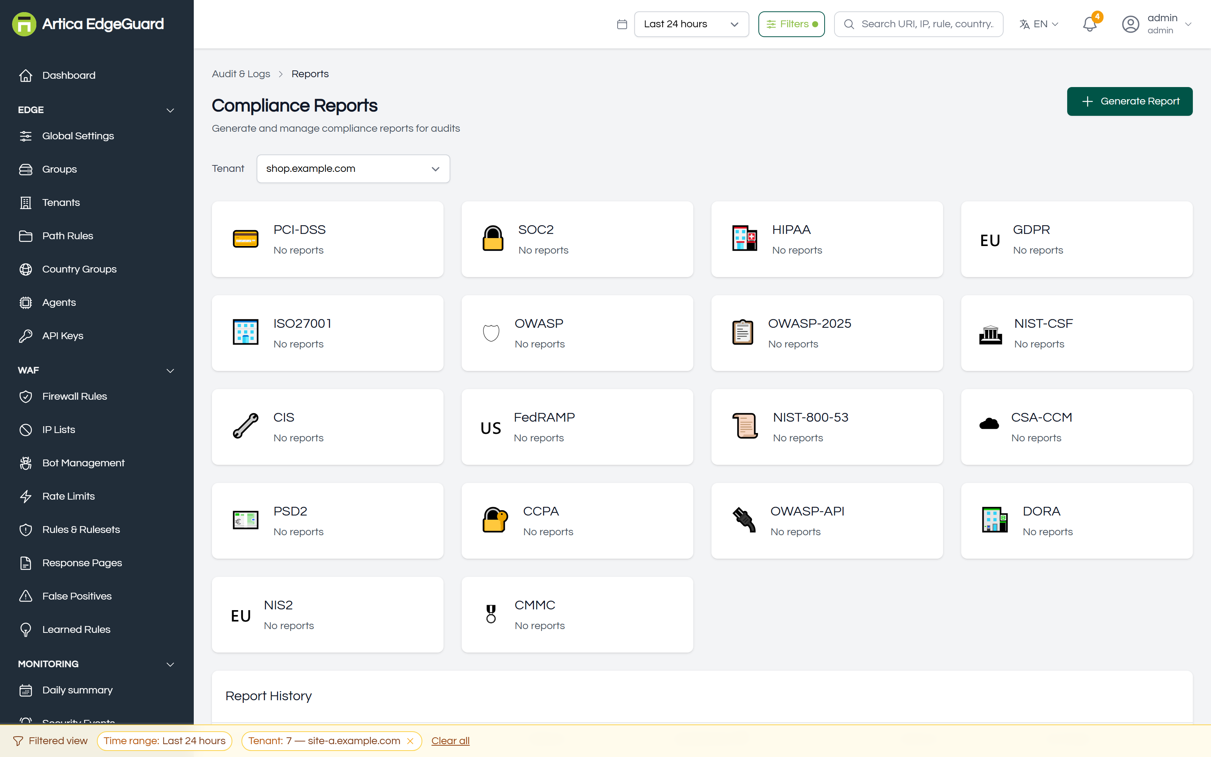
Task: Open the Last 24 hours dropdown
Action: [691, 24]
